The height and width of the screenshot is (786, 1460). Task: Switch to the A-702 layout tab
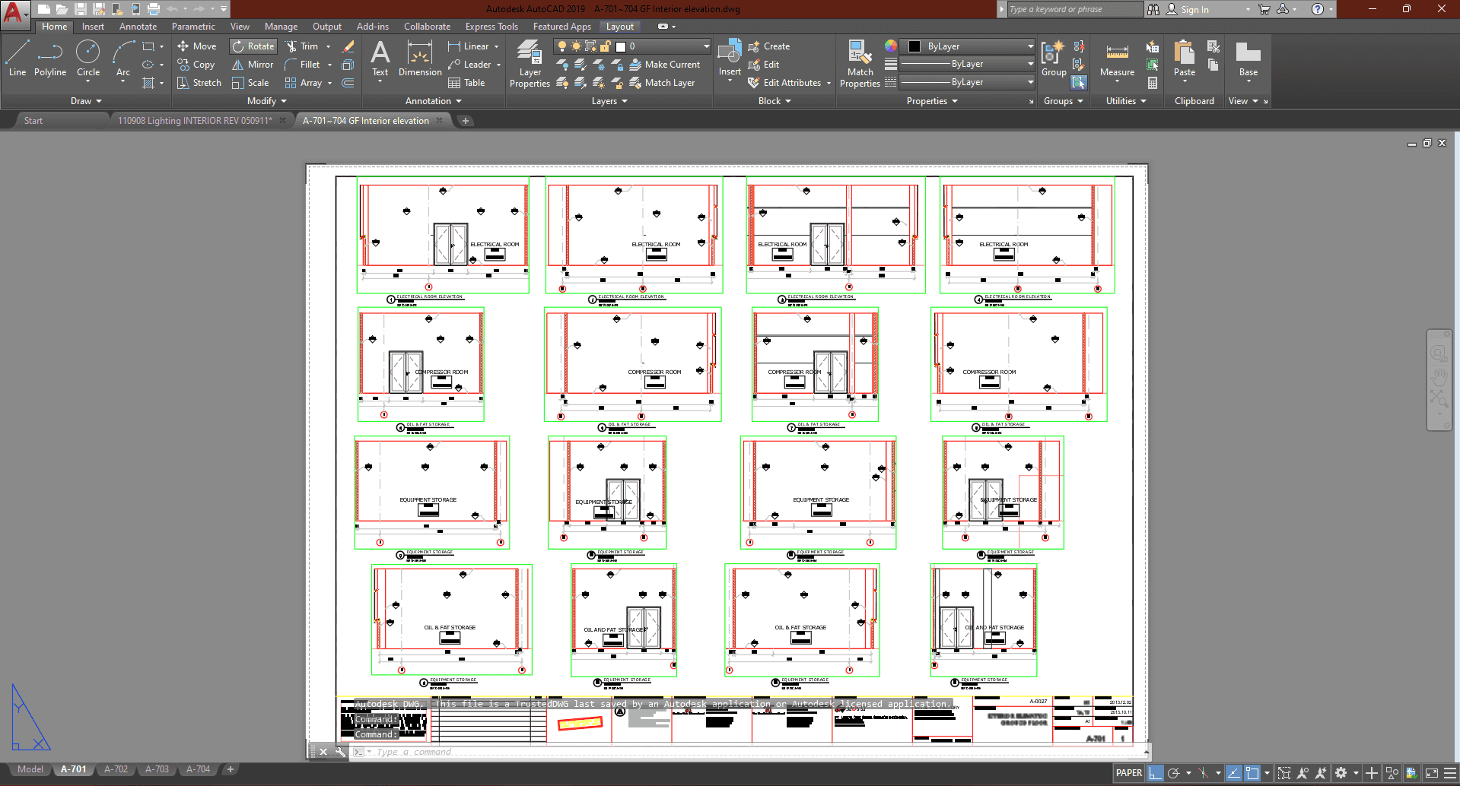pos(116,769)
